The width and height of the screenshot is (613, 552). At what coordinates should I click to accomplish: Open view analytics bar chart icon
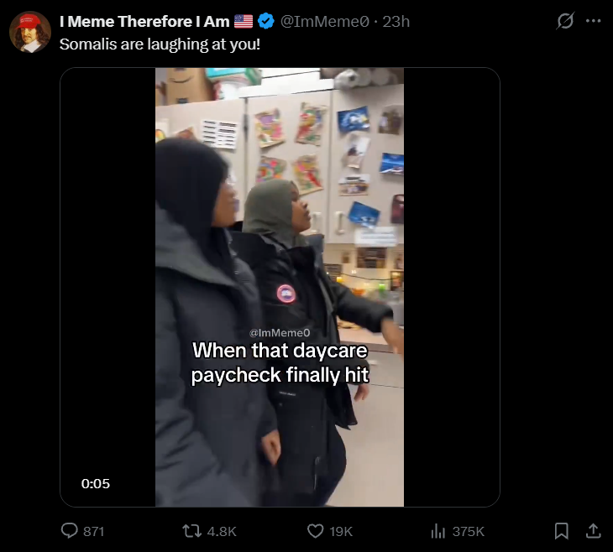point(437,531)
